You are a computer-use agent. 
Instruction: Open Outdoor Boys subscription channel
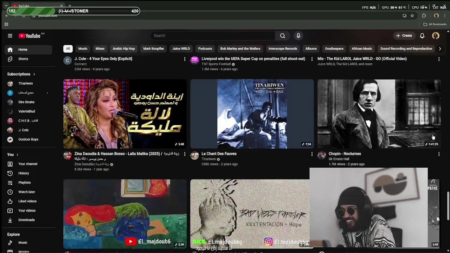tap(29, 139)
